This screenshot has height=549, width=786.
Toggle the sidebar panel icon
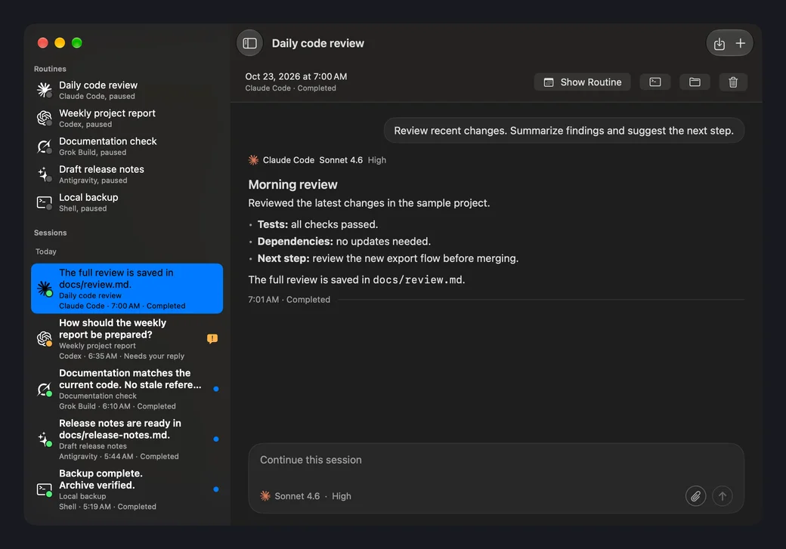pos(249,43)
